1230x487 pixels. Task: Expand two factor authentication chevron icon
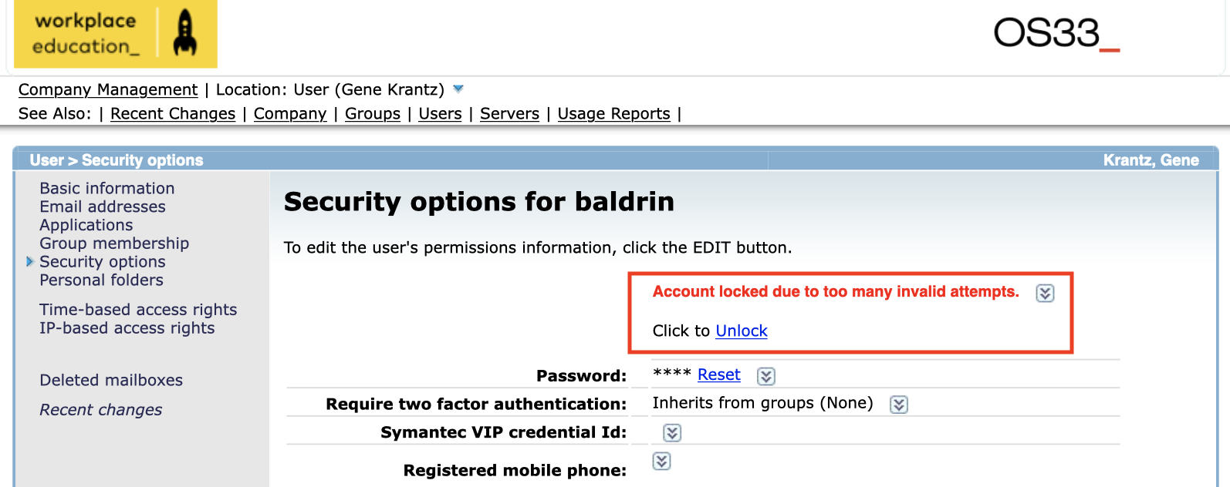[x=899, y=405]
